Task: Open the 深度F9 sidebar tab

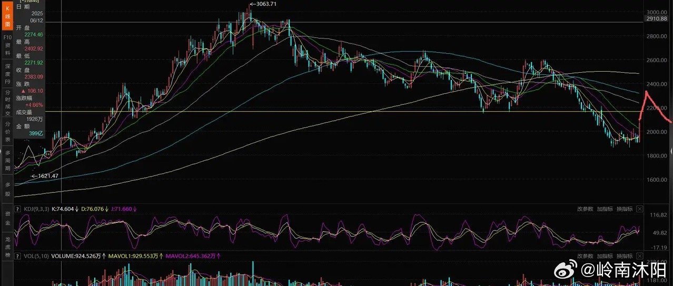Action: [7, 74]
